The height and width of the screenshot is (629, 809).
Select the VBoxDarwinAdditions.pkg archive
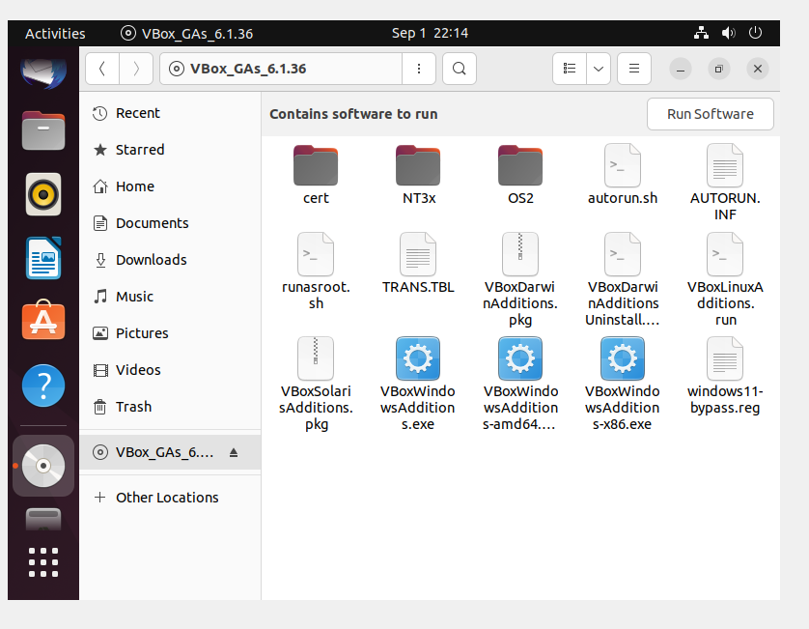[520, 279]
